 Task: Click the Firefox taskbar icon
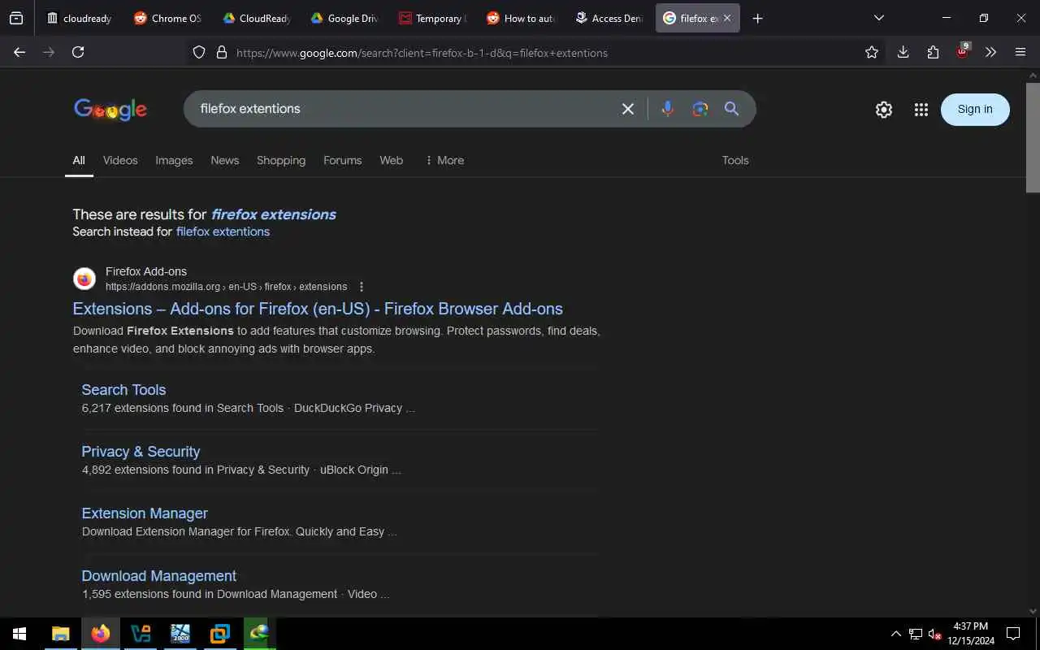[x=101, y=634]
